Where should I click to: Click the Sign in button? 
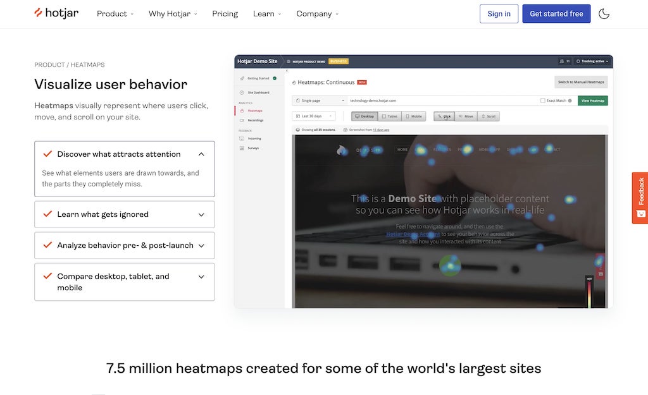pos(499,14)
